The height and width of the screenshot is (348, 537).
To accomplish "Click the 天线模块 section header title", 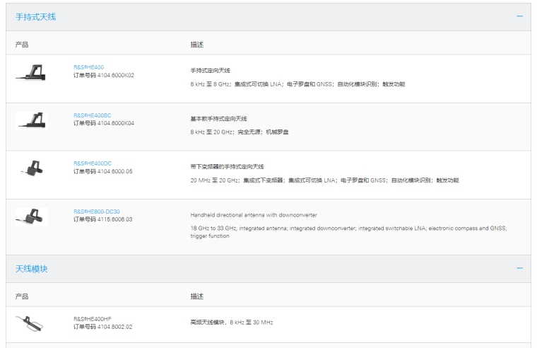I will (32, 269).
